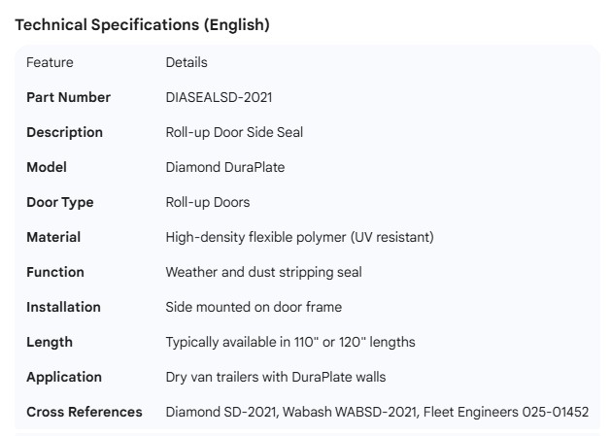Image resolution: width=611 pixels, height=436 pixels.
Task: Select the Details column header
Action: pyautogui.click(x=187, y=62)
